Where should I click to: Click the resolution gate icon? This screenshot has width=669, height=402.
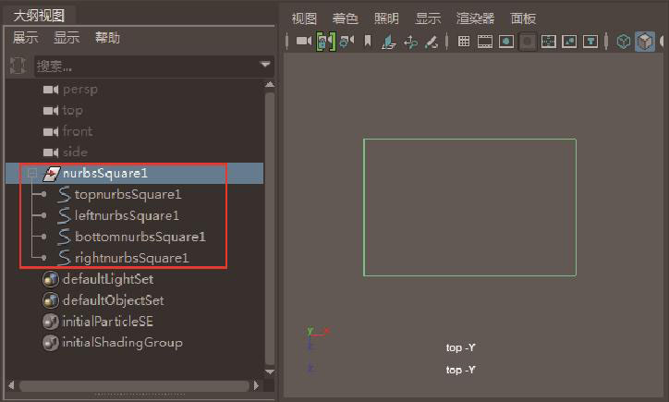[x=506, y=42]
